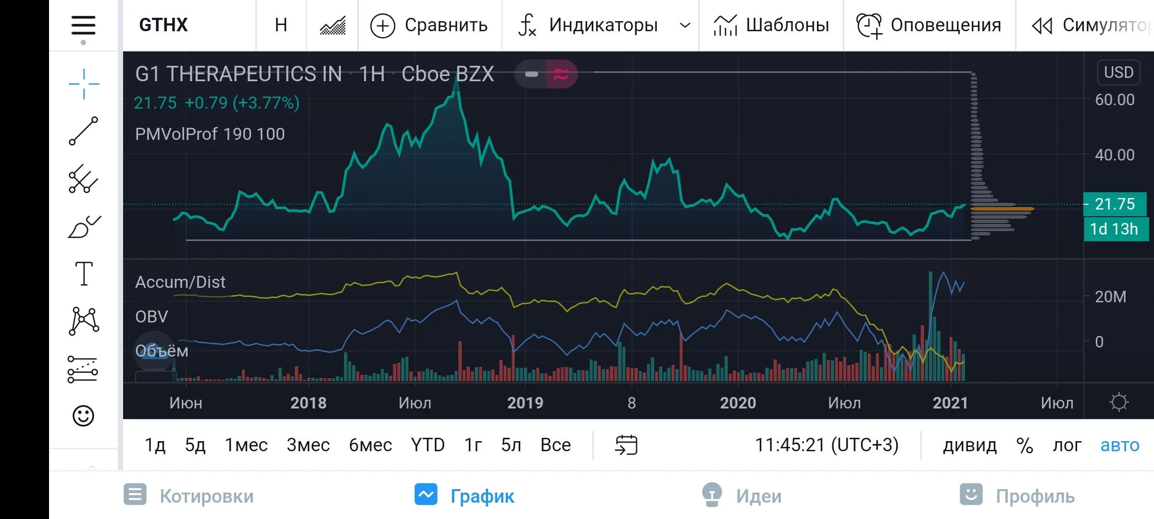This screenshot has height=519, width=1154.
Task: Open the USD currency selector
Action: click(x=1119, y=73)
